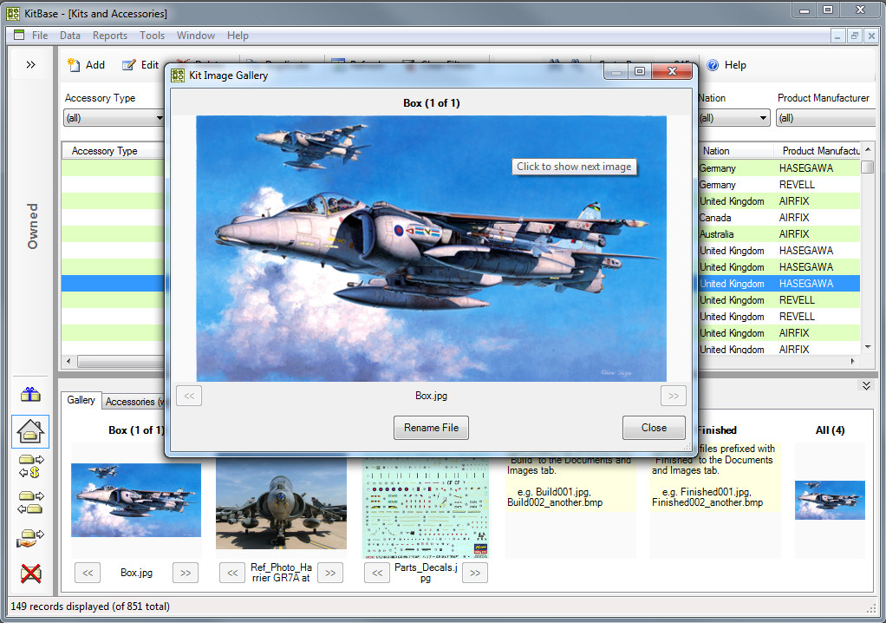Select the Germany REVELL row
The width and height of the screenshot is (886, 623).
tap(779, 184)
